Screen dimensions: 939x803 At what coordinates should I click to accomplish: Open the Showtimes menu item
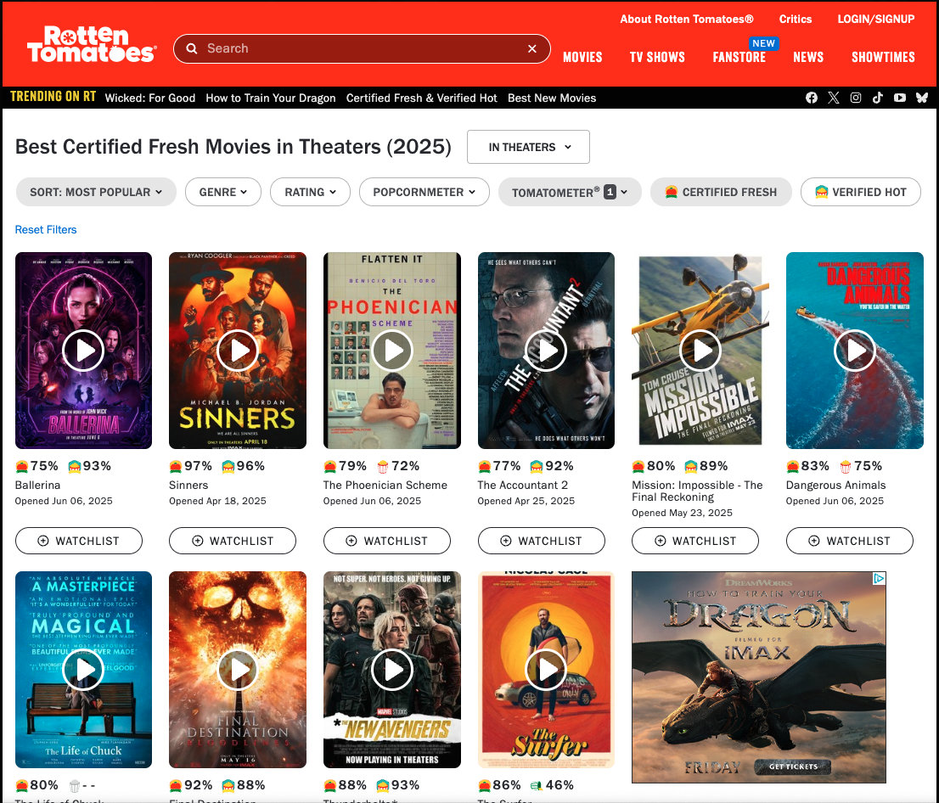tap(883, 58)
